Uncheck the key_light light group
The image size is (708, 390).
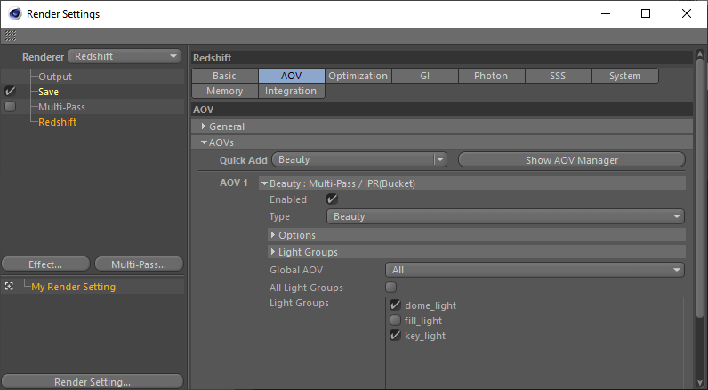tap(395, 336)
